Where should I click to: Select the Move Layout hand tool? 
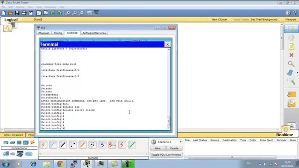click(x=291, y=38)
